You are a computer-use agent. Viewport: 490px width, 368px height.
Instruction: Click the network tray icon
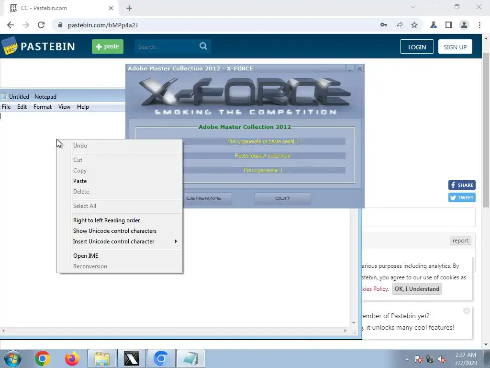430,359
